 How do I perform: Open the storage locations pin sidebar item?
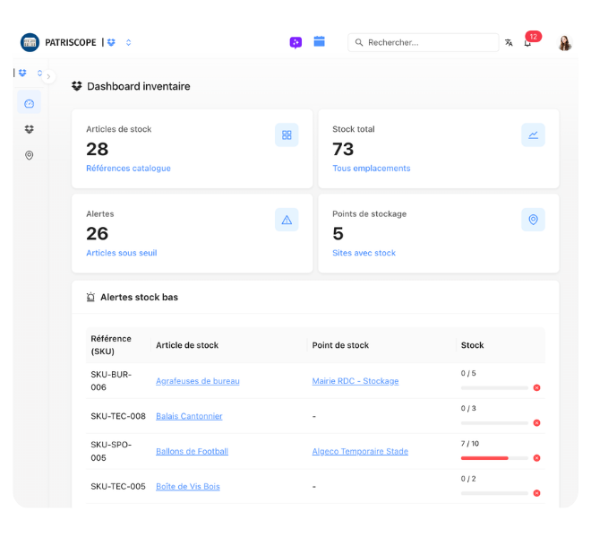coord(29,155)
